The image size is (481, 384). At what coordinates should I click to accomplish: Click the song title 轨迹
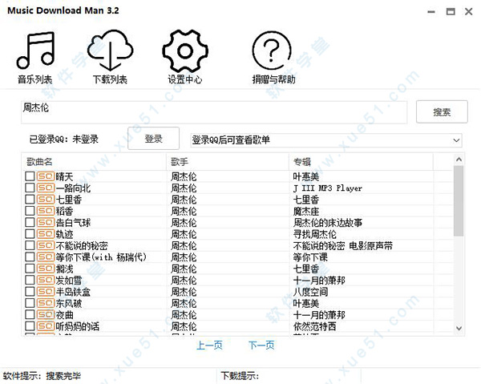(64, 234)
